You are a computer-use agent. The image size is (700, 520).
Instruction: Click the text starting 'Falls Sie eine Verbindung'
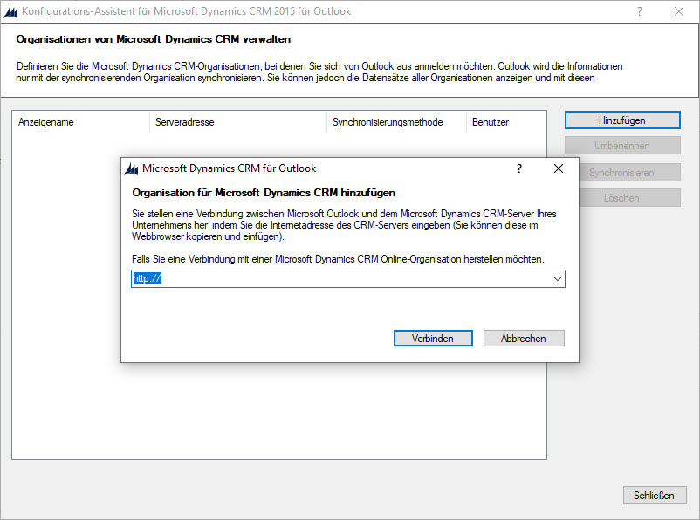[x=338, y=259]
